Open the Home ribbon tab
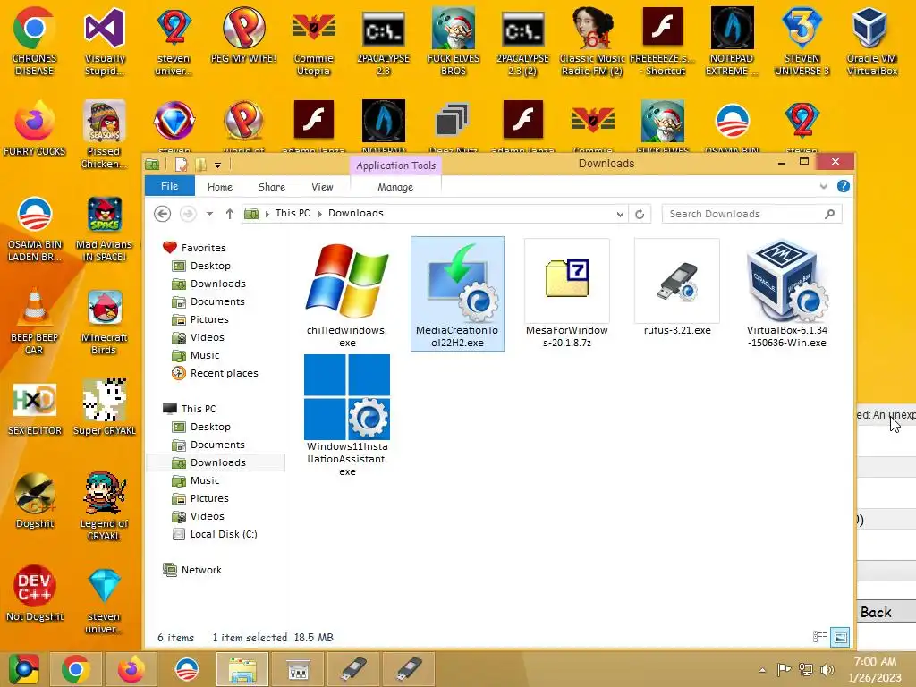The height and width of the screenshot is (687, 916). 220,187
